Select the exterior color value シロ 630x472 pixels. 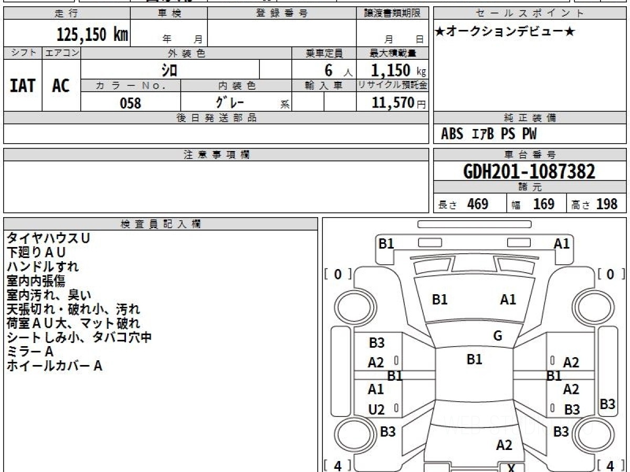tap(169, 70)
